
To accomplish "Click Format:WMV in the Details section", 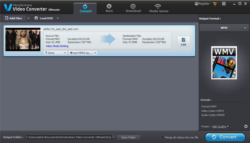I will click(209, 106).
